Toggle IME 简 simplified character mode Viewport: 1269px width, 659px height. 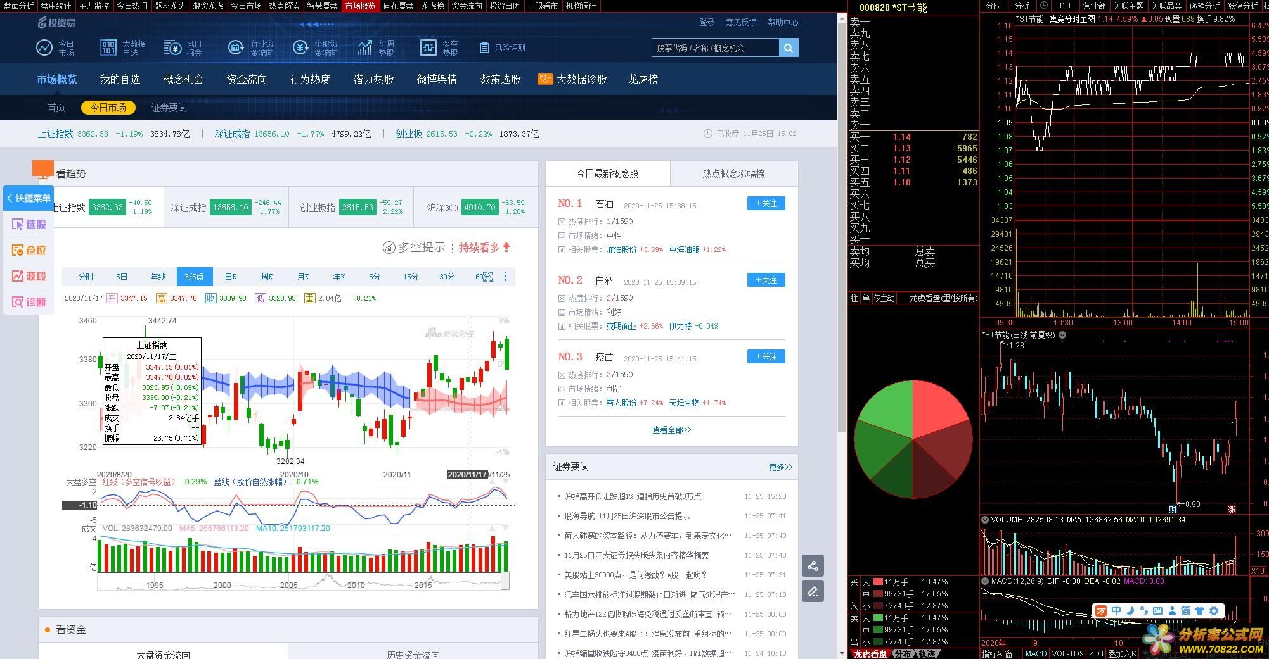point(1185,611)
